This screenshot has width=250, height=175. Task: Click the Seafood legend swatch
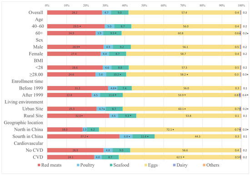pyautogui.click(x=111, y=165)
